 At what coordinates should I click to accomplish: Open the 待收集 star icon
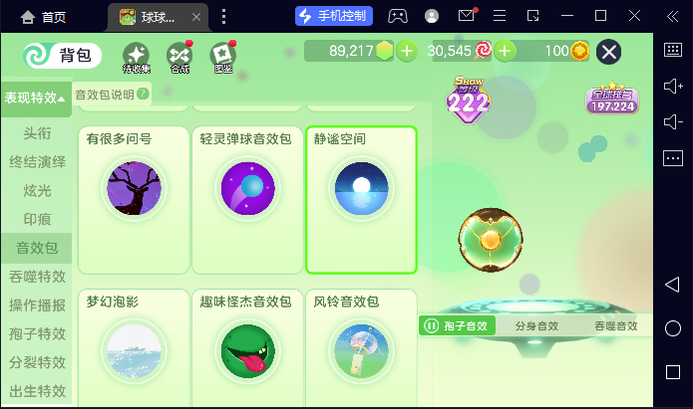[x=137, y=58]
